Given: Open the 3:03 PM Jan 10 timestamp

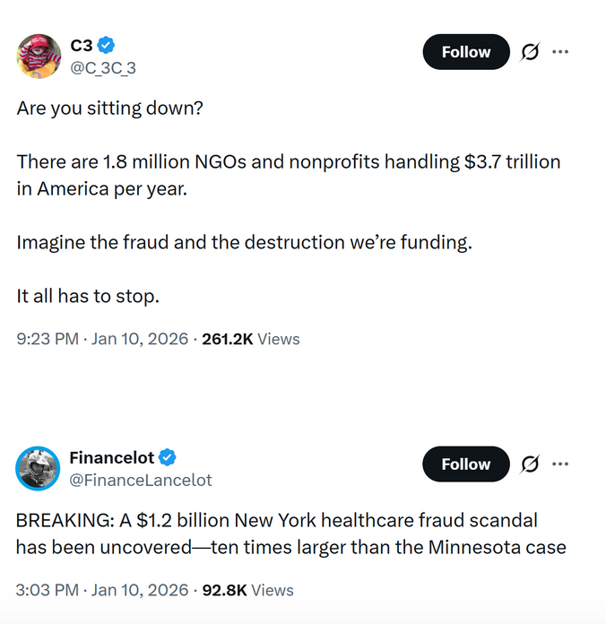Looking at the screenshot, I should pos(102,590).
